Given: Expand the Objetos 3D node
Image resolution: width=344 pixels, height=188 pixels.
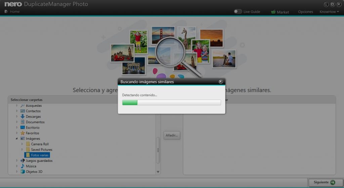Looking at the screenshot, I should [17, 172].
